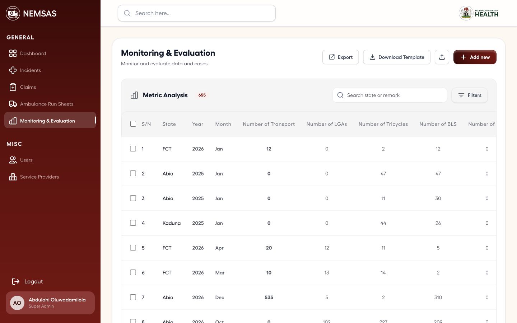Check the box for row 4 Kaduna
This screenshot has height=323, width=517.
click(133, 223)
